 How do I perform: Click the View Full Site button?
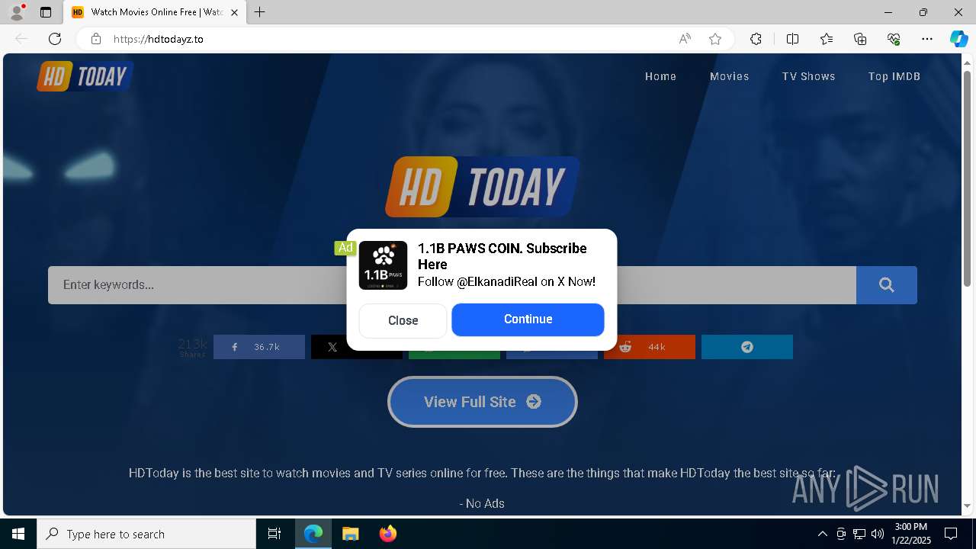[483, 402]
